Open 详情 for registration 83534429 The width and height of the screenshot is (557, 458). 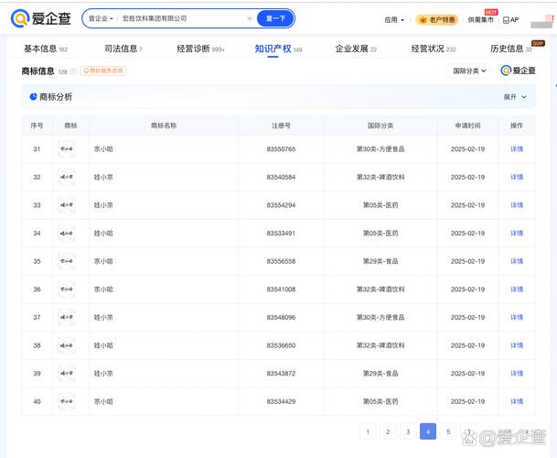point(517,401)
